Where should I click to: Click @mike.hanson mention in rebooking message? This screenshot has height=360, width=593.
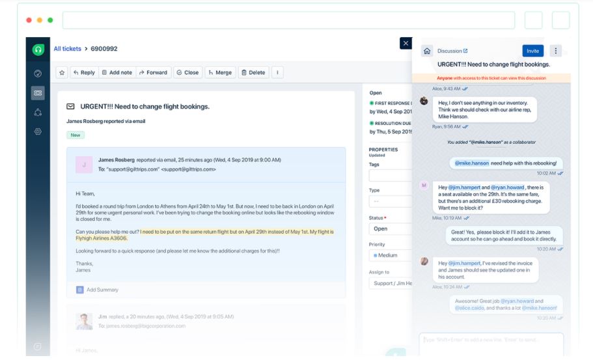[x=472, y=163]
